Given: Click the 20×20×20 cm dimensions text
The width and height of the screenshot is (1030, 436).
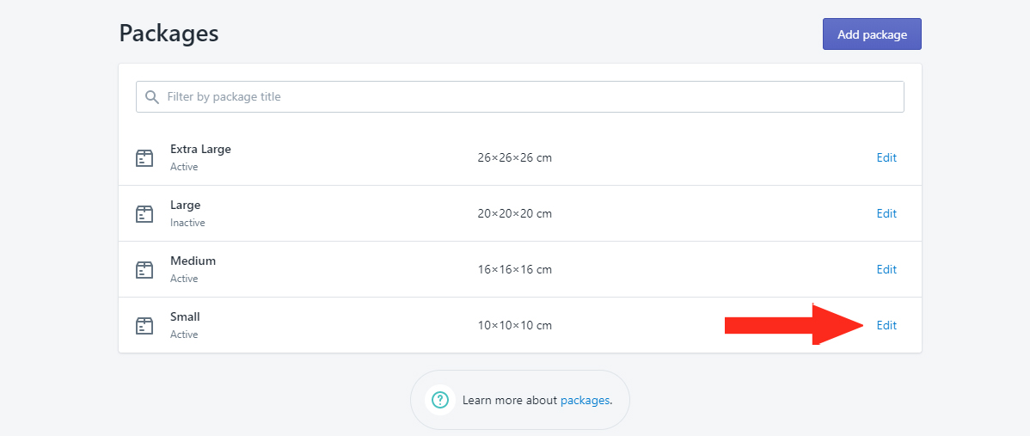Looking at the screenshot, I should point(514,213).
